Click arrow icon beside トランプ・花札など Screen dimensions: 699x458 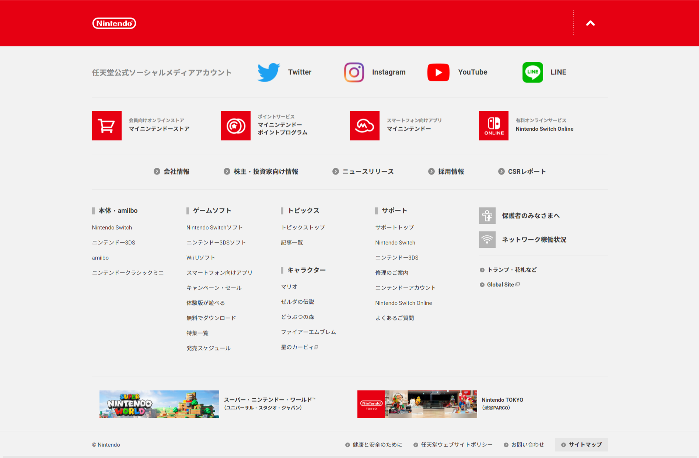[482, 270]
